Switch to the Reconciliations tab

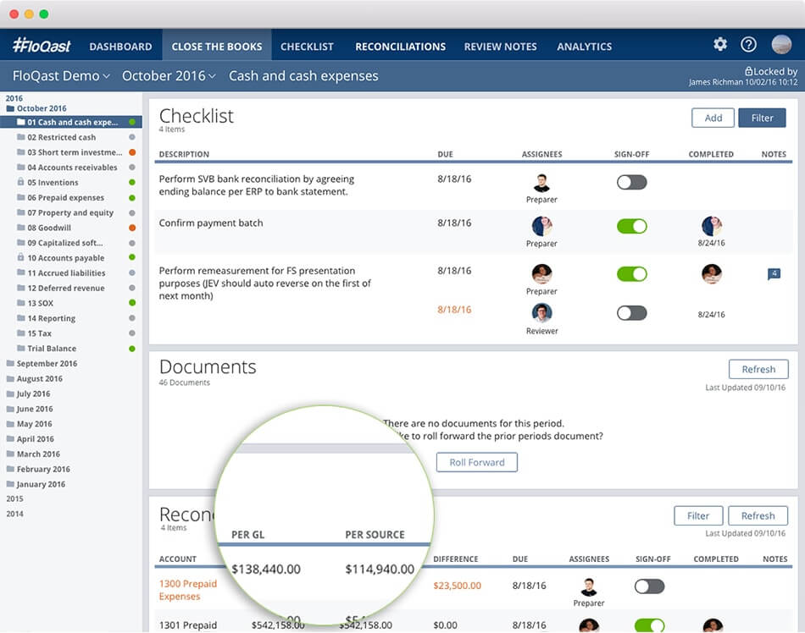400,47
